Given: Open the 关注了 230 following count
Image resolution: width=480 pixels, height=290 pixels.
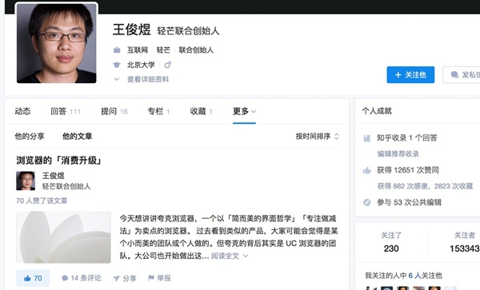Looking at the screenshot, I should pyautogui.click(x=391, y=242).
